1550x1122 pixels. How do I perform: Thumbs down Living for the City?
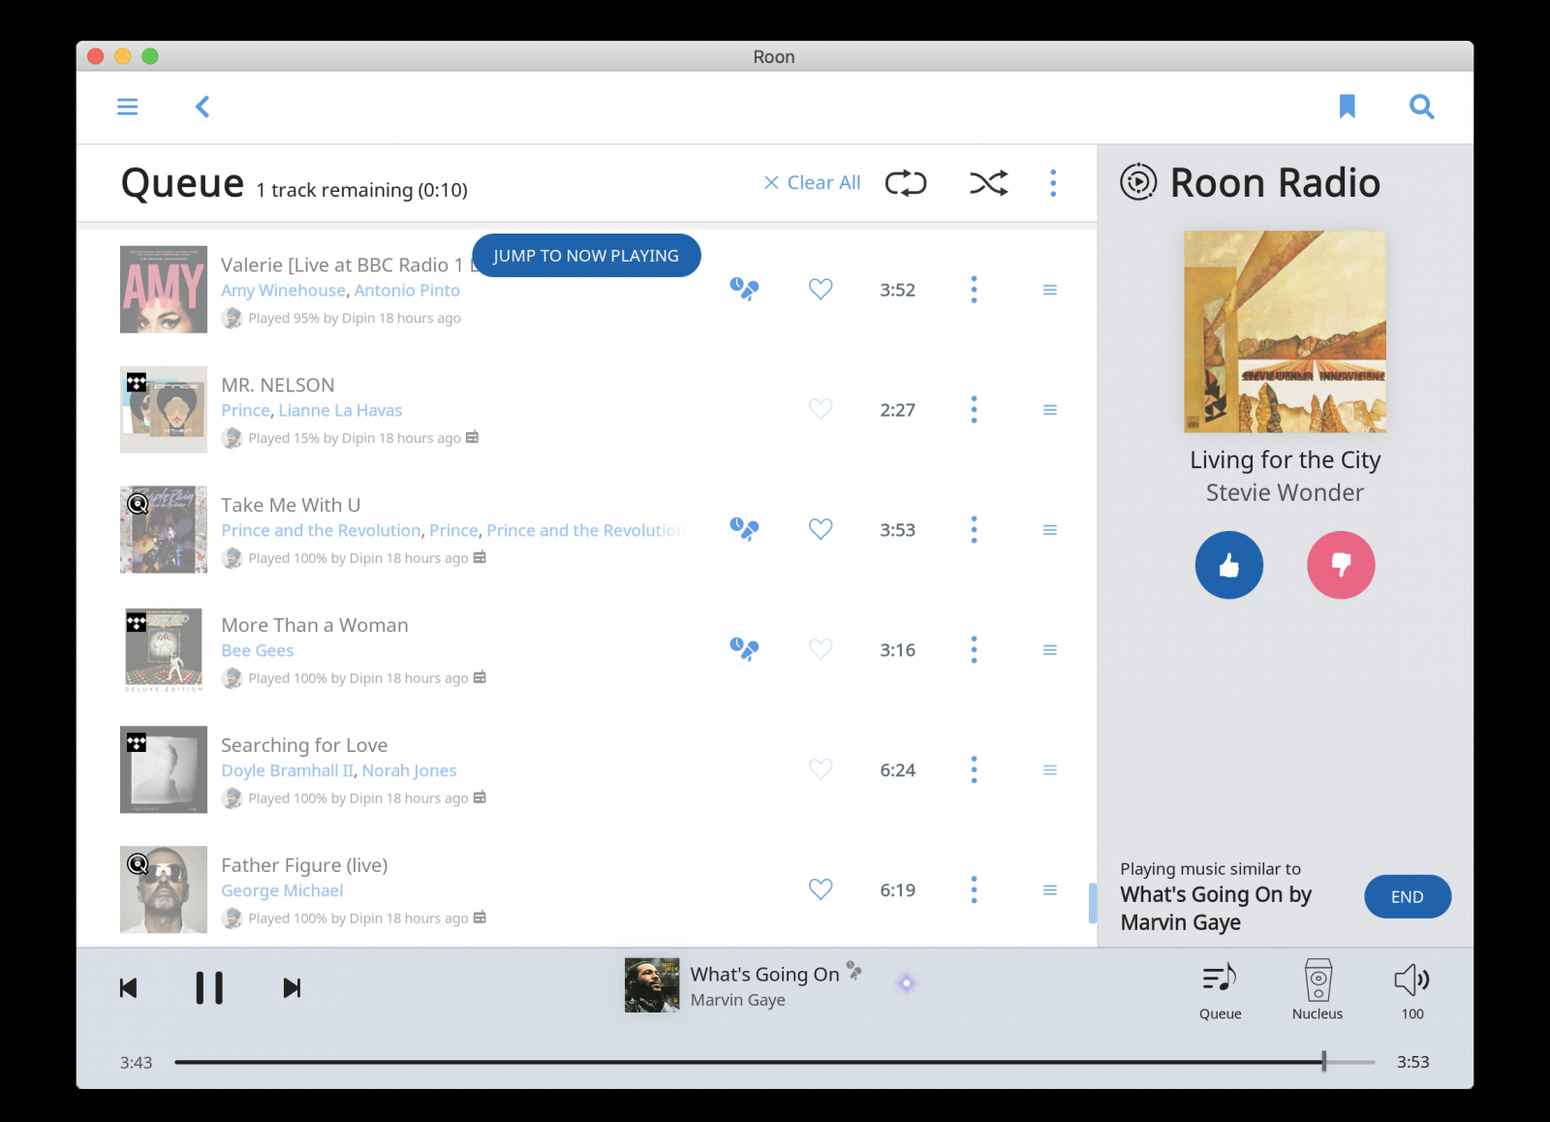[x=1341, y=565]
